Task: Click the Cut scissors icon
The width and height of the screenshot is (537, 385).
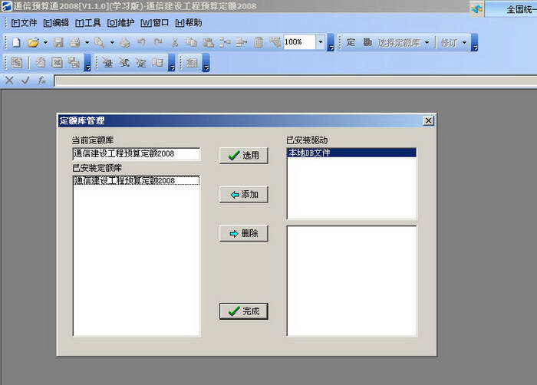Action: click(x=175, y=42)
